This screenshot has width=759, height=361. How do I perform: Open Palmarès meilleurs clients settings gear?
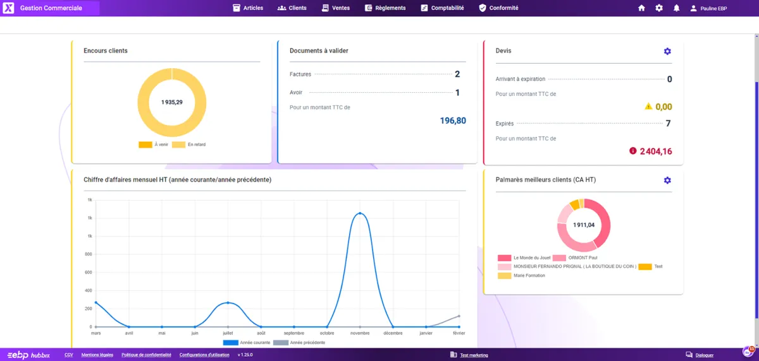click(667, 180)
